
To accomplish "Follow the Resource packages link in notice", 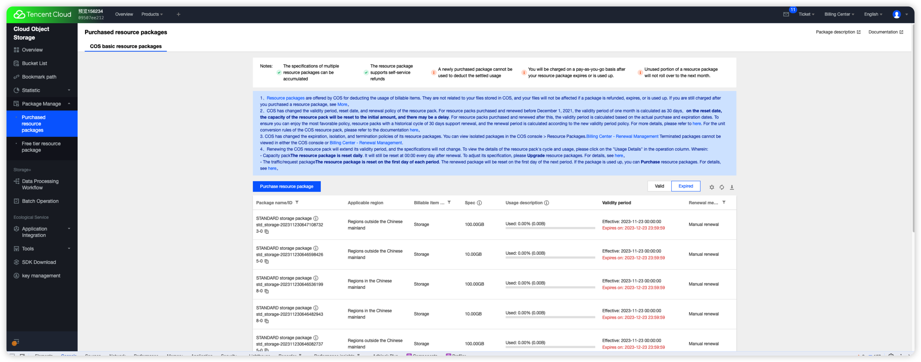I will click(x=285, y=98).
